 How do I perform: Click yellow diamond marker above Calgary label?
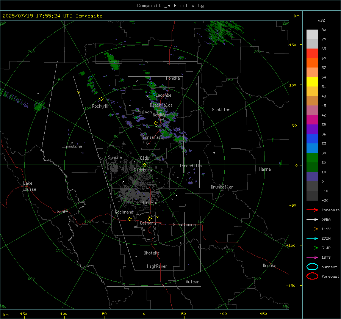[150, 218]
